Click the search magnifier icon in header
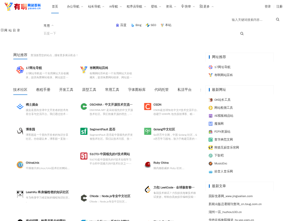 pos(278,19)
